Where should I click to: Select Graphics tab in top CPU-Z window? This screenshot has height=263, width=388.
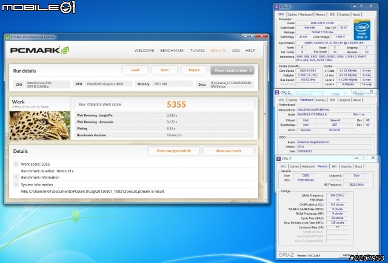click(344, 15)
